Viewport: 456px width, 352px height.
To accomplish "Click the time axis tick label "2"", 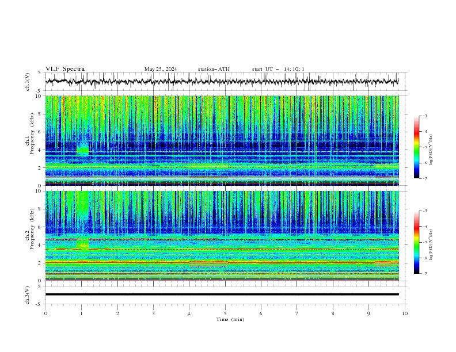I will [x=117, y=313].
